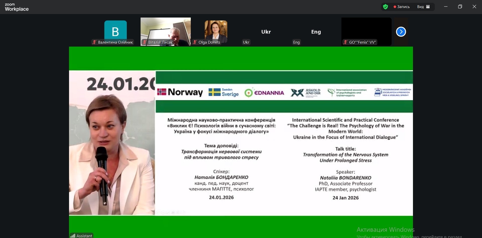Viewport: 482px width, 238px height.
Task: Click the 'Under Prolonged Stress' line
Action: (x=345, y=160)
